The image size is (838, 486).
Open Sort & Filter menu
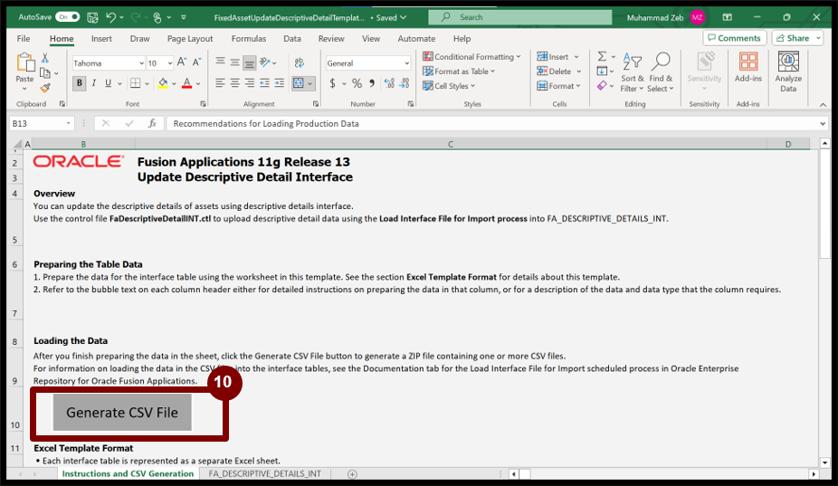633,72
